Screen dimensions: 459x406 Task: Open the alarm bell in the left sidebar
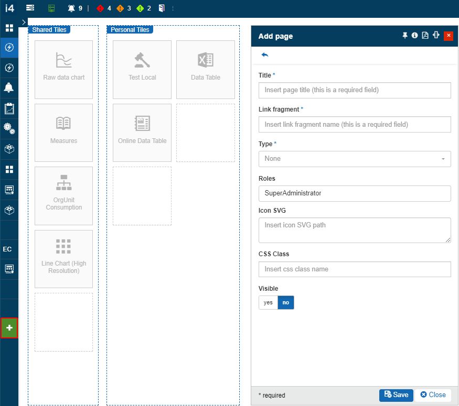coord(9,88)
